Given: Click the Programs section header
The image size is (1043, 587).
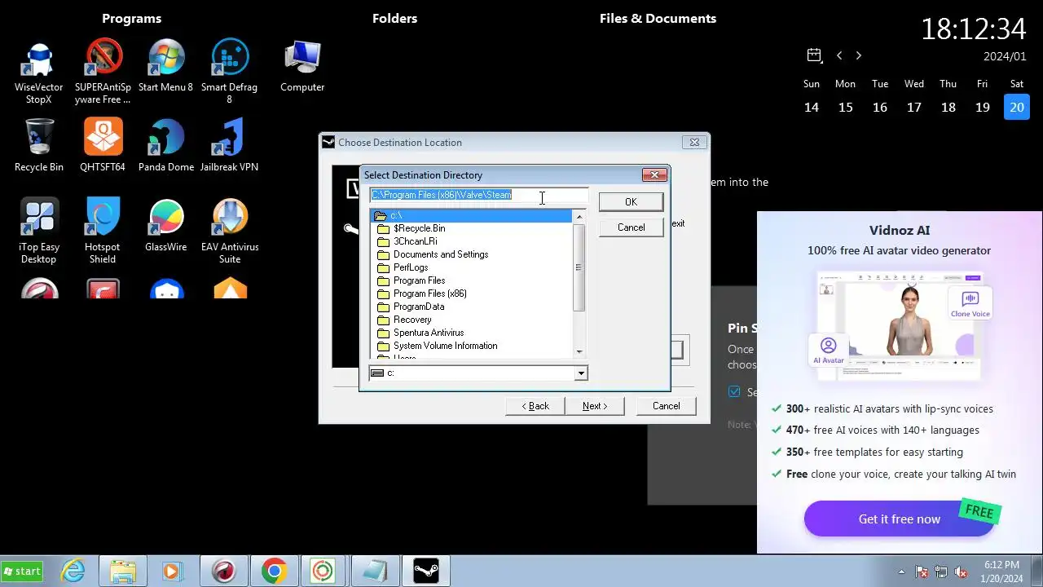Looking at the screenshot, I should tap(131, 18).
